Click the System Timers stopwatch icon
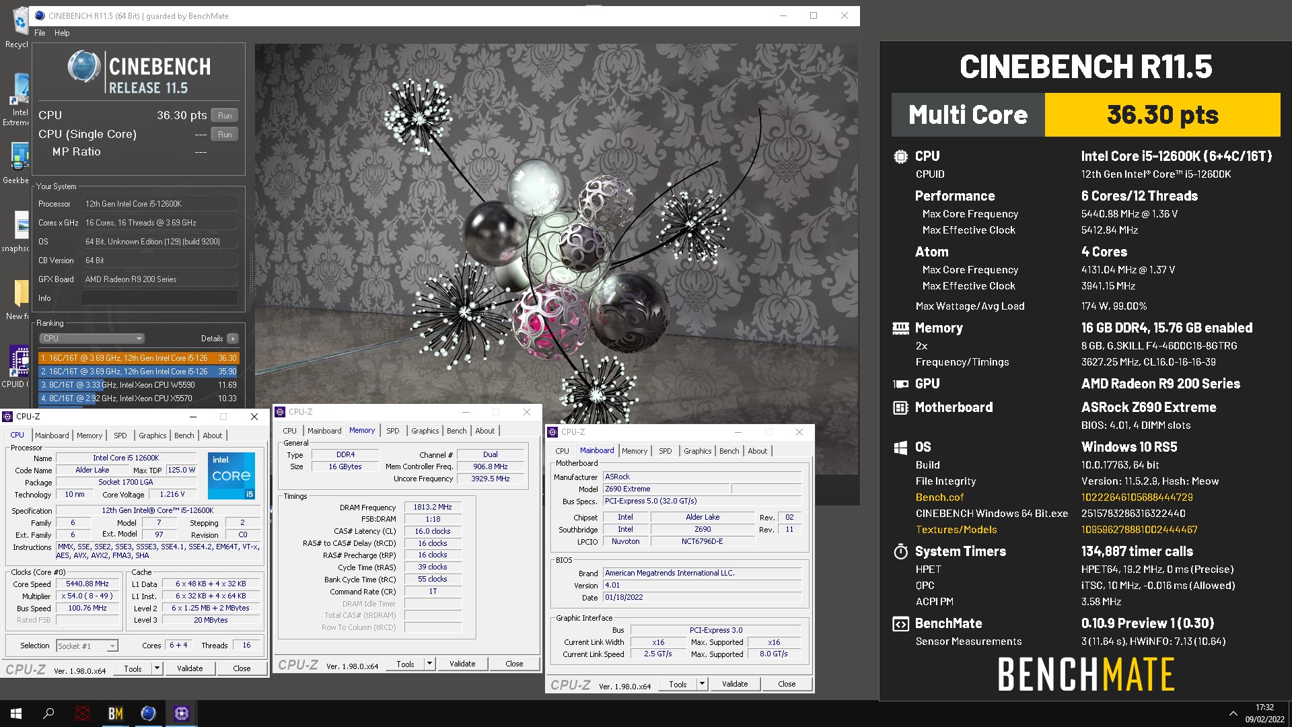Screen dimensions: 1292x727 900,552
